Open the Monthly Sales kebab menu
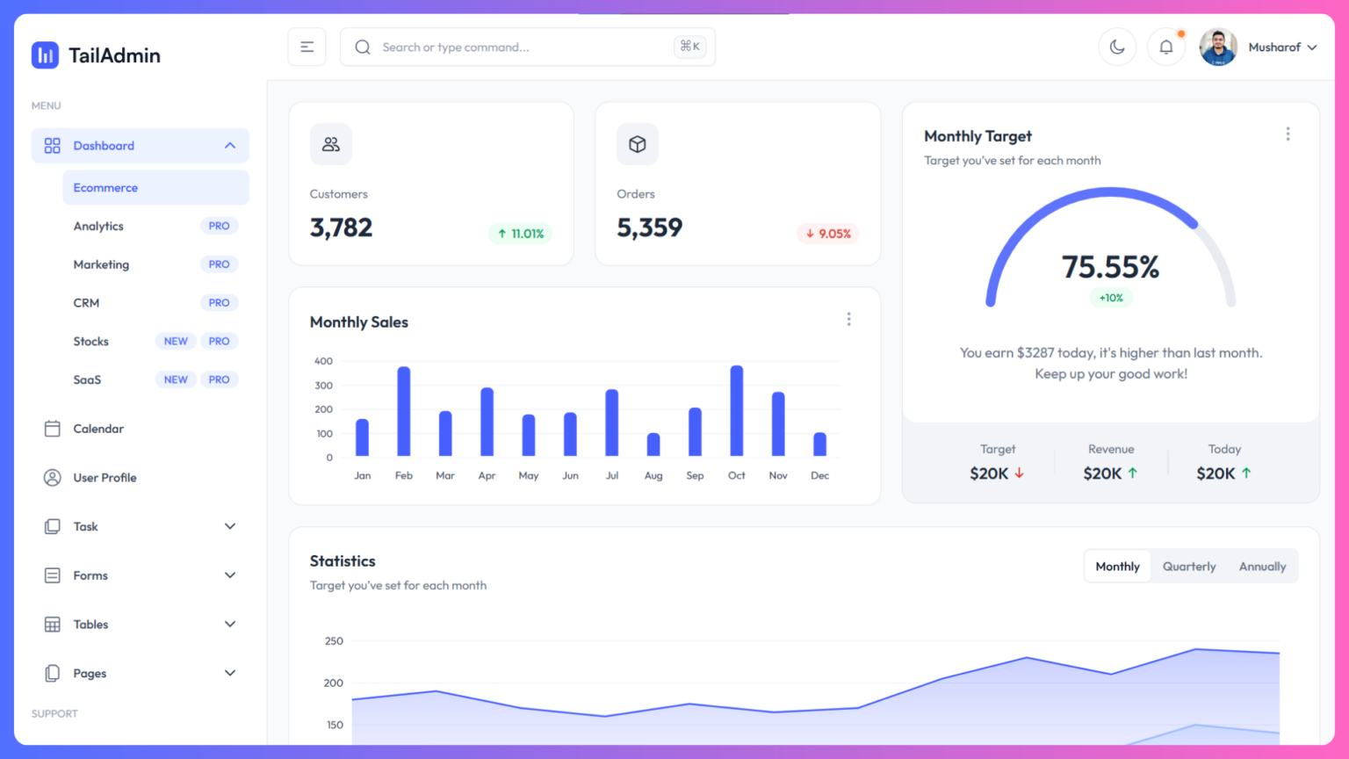Screen dimensions: 1349x759 pyautogui.click(x=849, y=319)
